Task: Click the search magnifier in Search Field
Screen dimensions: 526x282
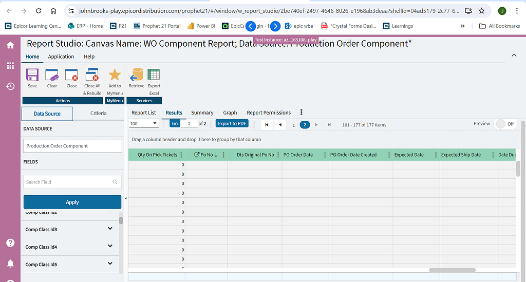Action: pos(115,182)
